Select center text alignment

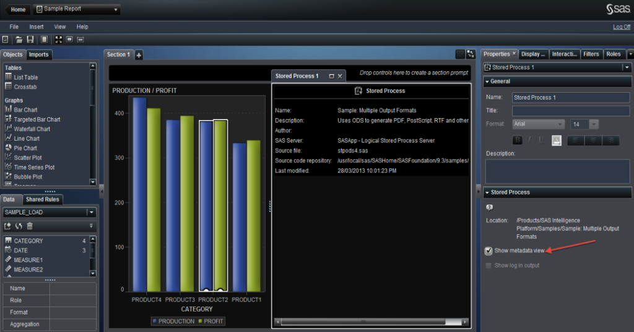(x=593, y=141)
